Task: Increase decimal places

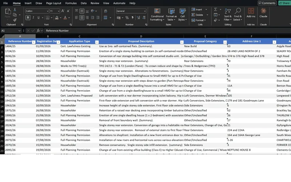Action: pyautogui.click(x=138, y=17)
